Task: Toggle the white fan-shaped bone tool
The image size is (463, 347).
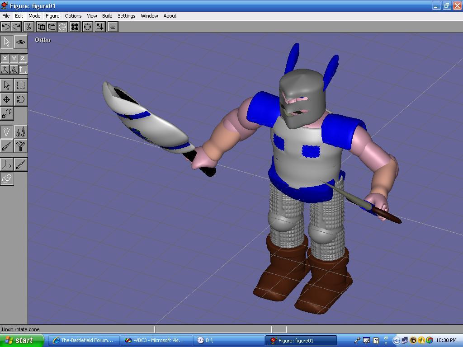Action: [x=6, y=132]
